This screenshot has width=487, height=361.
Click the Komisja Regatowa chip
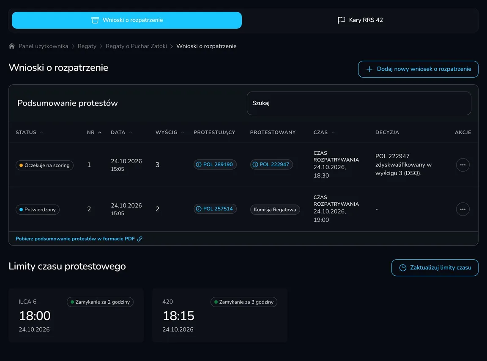(275, 210)
